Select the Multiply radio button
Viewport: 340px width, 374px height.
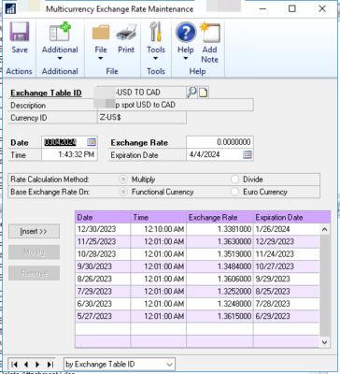click(x=123, y=180)
